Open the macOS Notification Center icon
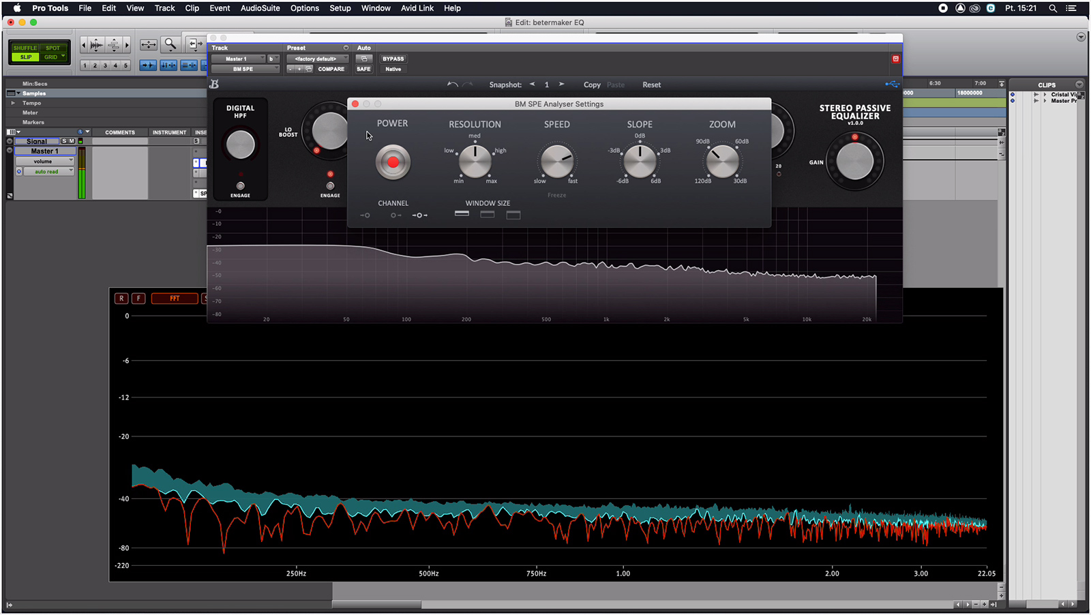Screen dimensions: 1091x615 [1071, 8]
